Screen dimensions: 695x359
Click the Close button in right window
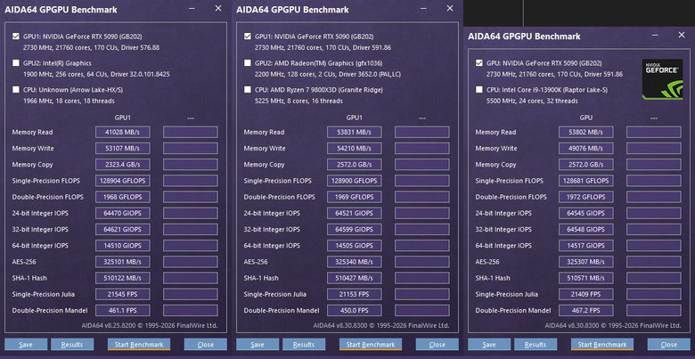pyautogui.click(x=669, y=345)
